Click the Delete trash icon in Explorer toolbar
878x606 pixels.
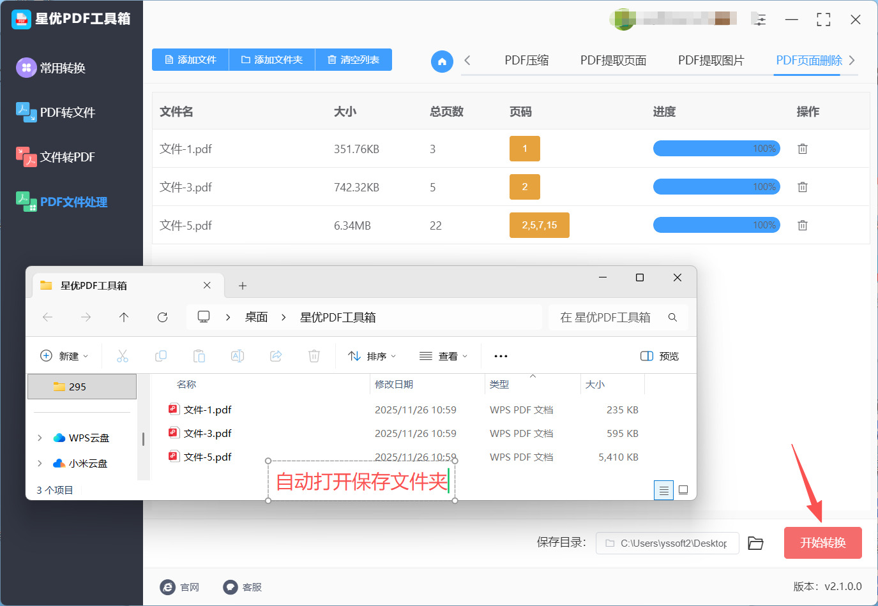(314, 356)
